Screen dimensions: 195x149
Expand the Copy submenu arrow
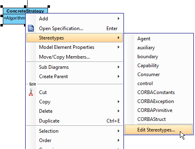[x=119, y=102]
